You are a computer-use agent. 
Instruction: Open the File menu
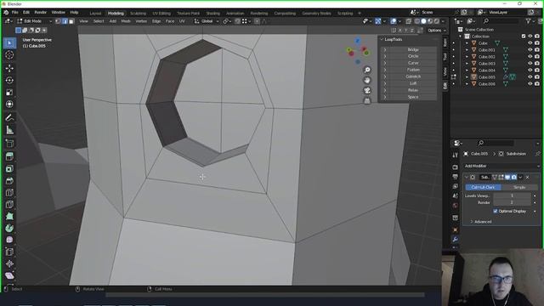point(15,13)
